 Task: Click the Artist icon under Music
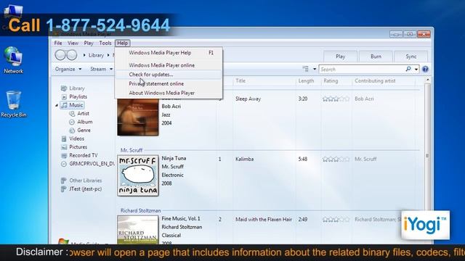click(72, 114)
